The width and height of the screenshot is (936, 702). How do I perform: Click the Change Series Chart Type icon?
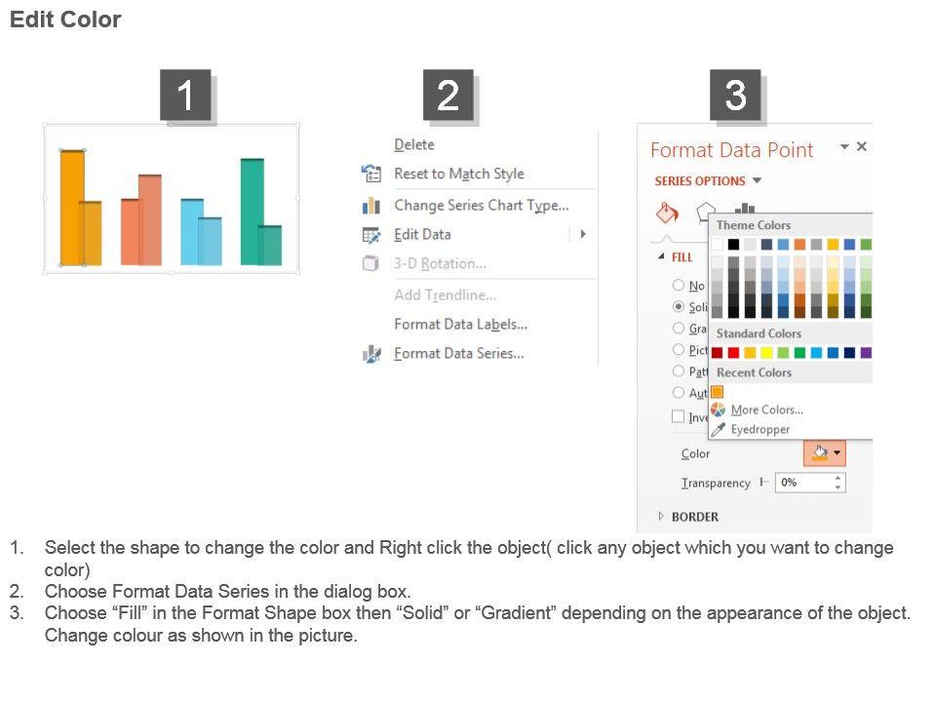[x=371, y=205]
